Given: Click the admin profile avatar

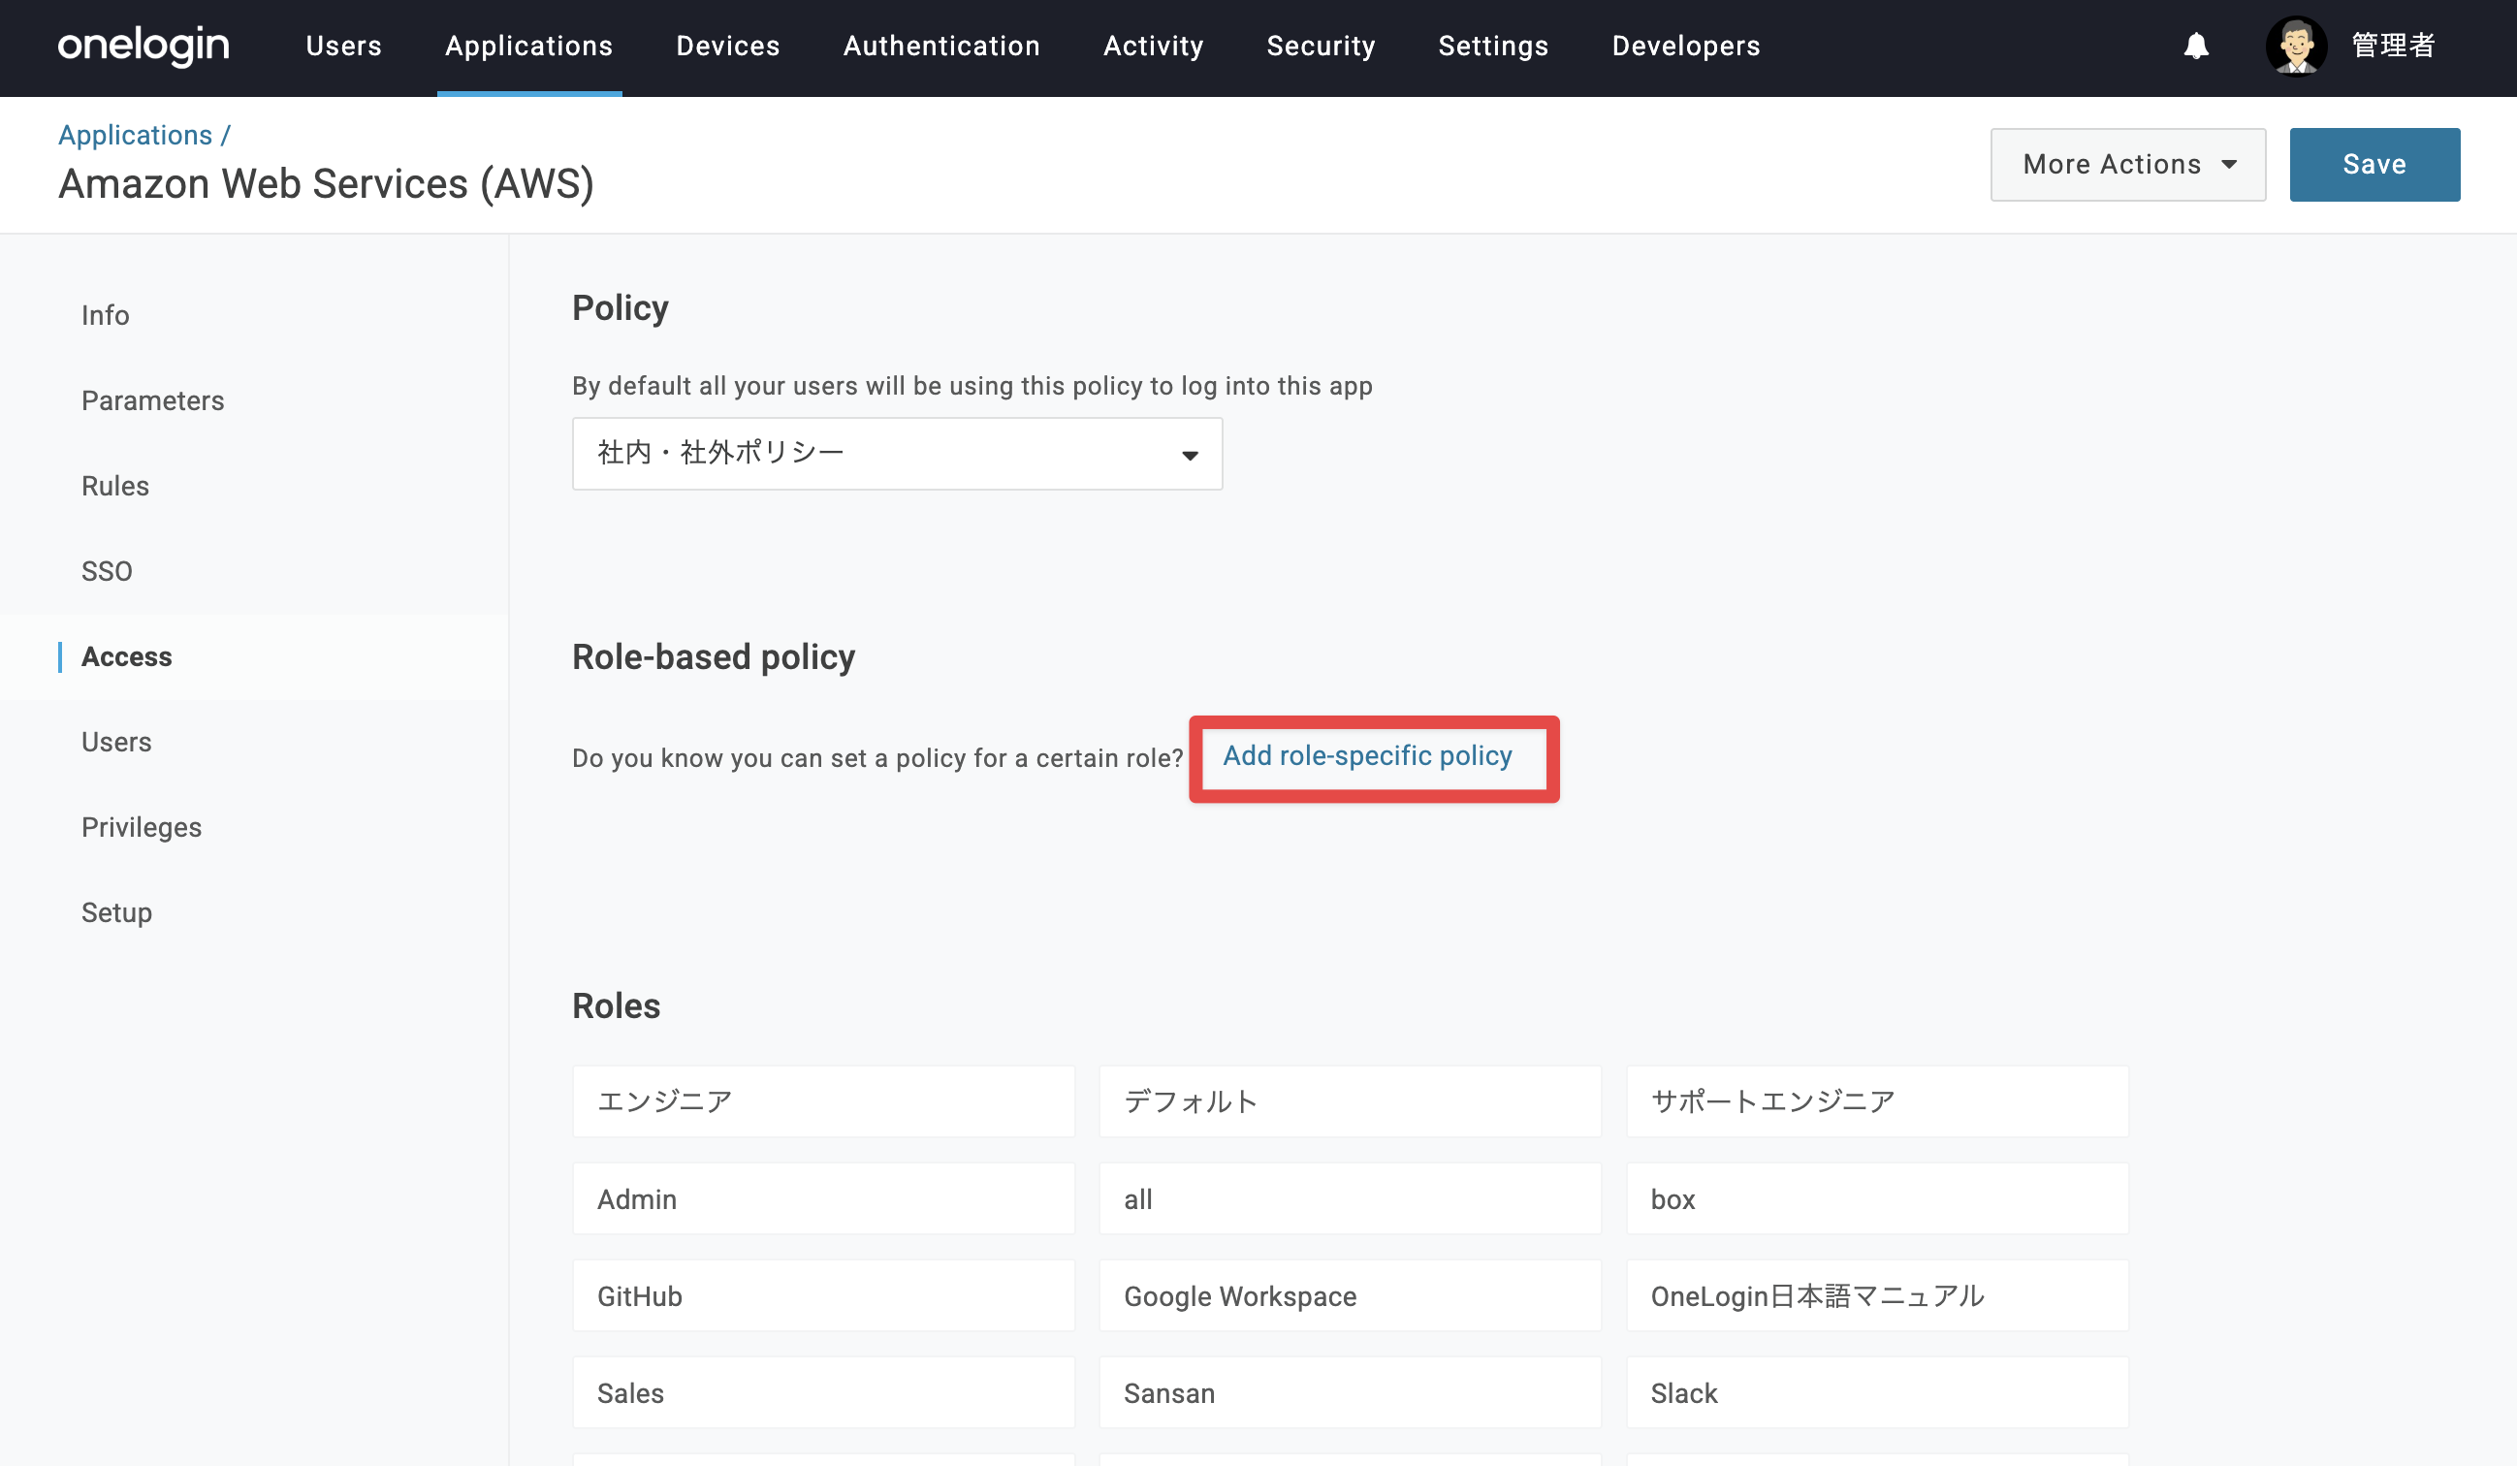Looking at the screenshot, I should (x=2296, y=46).
